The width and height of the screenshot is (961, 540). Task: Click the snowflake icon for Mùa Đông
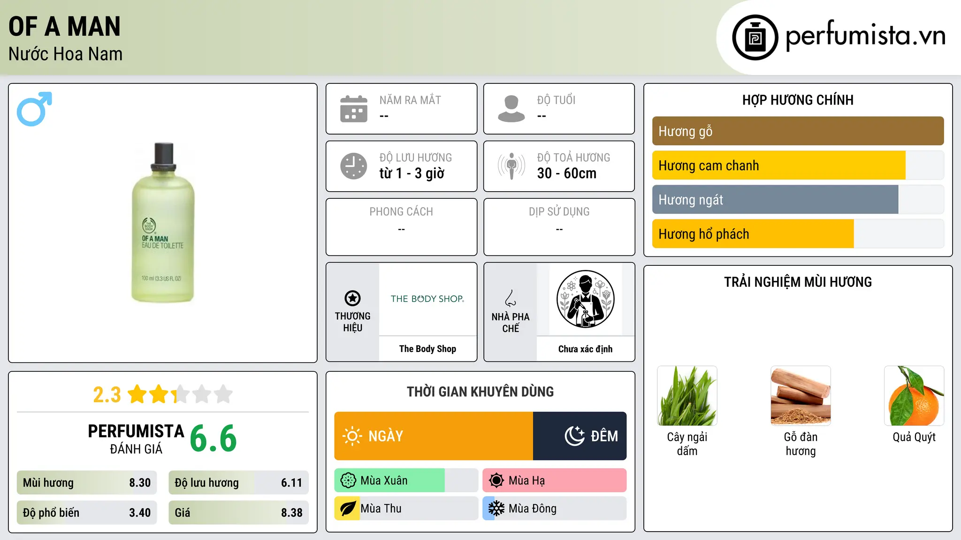(496, 509)
